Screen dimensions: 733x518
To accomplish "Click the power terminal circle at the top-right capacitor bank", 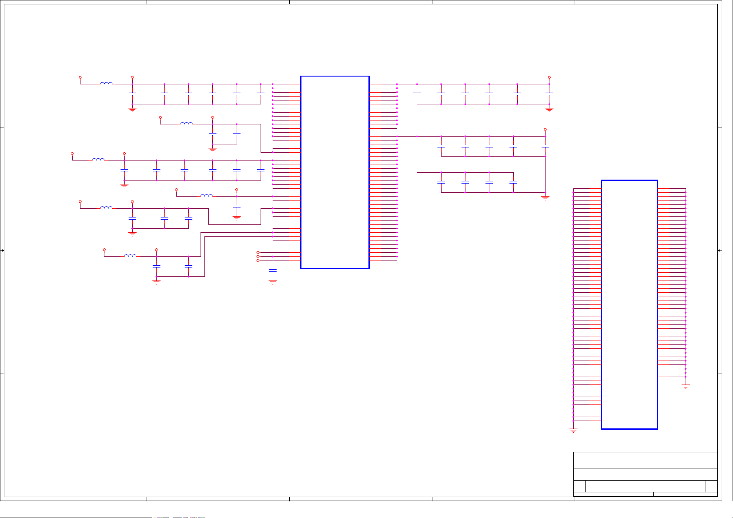I will click(549, 77).
